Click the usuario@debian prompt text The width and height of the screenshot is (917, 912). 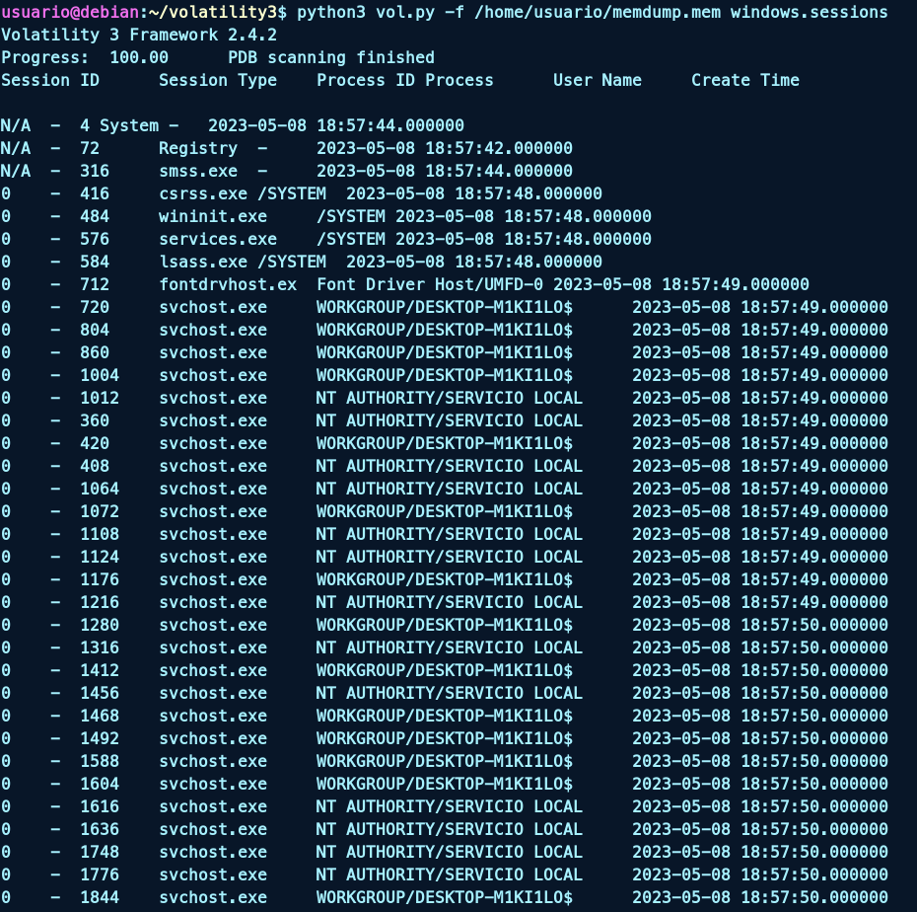[64, 12]
